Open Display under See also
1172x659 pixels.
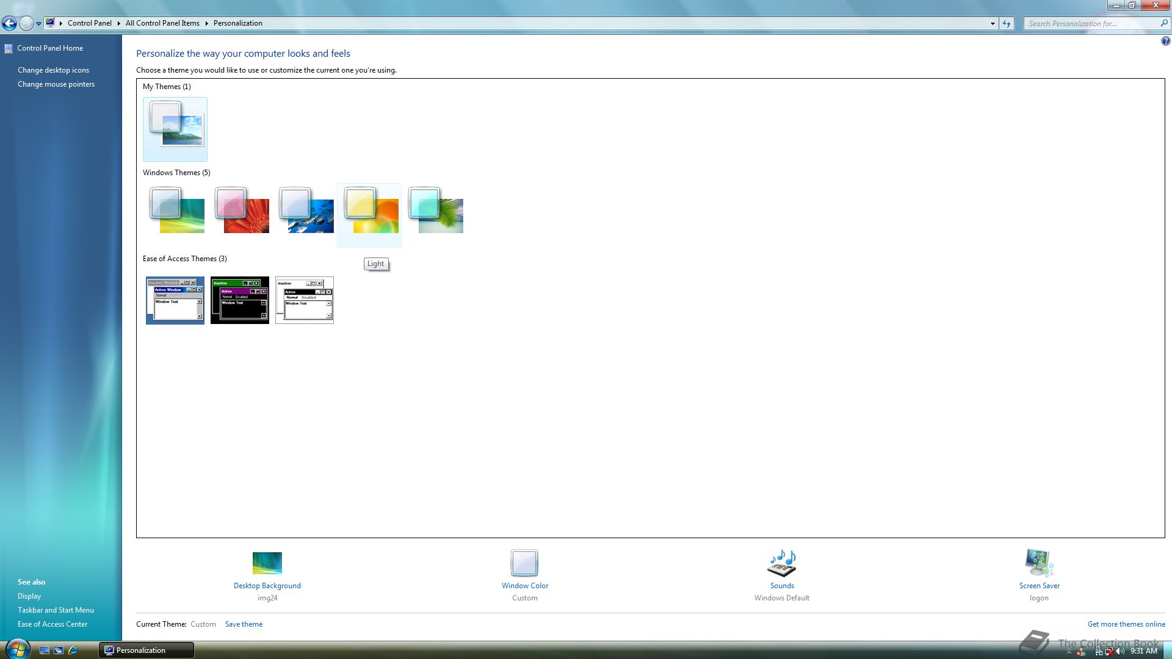[29, 596]
